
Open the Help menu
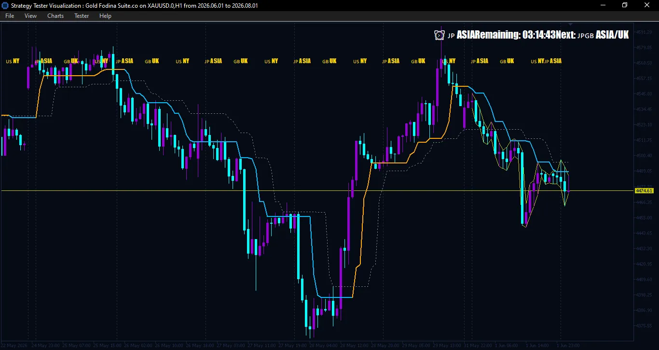(x=105, y=16)
